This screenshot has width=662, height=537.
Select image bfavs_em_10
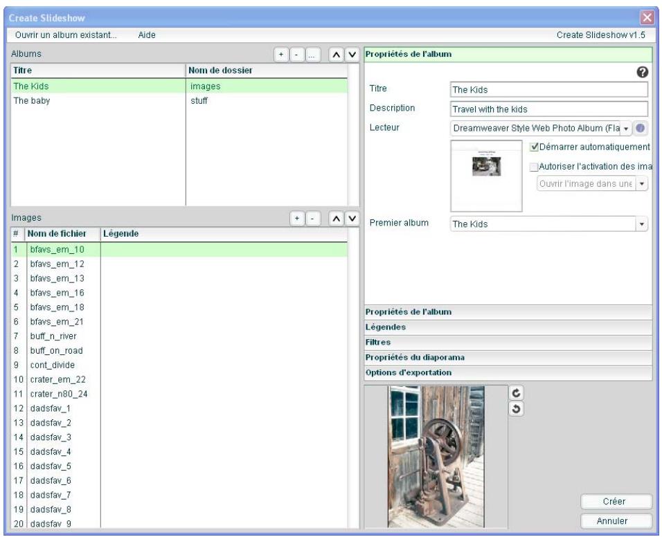[179, 249]
